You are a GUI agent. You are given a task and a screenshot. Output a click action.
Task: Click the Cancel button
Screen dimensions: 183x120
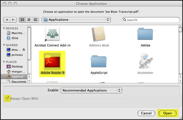tap(146, 113)
